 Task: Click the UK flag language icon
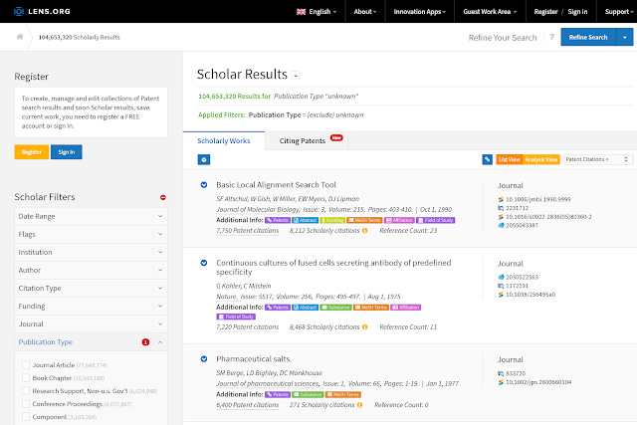coord(301,12)
